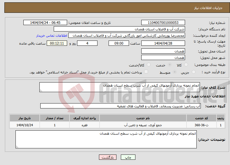Click service code cell ث-36-360

[x=202, y=125]
